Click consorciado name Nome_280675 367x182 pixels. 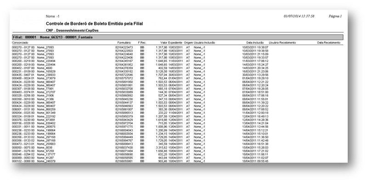[46, 127]
